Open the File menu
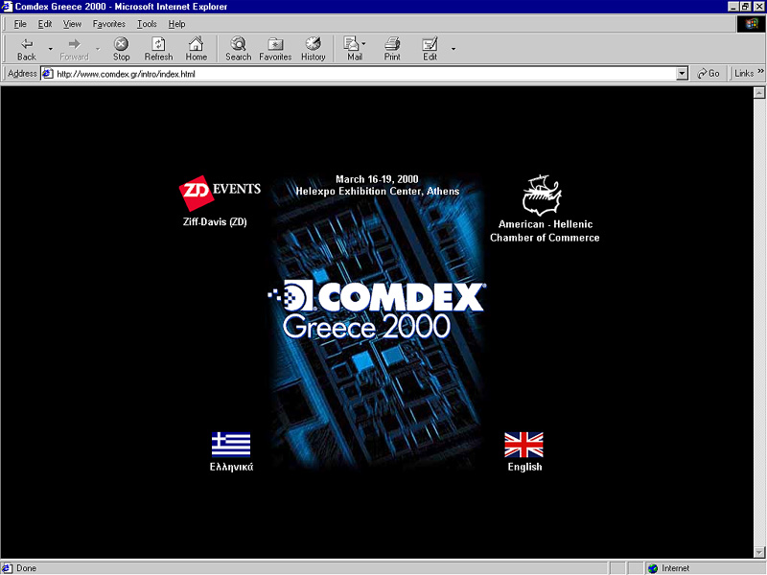 pyautogui.click(x=20, y=24)
